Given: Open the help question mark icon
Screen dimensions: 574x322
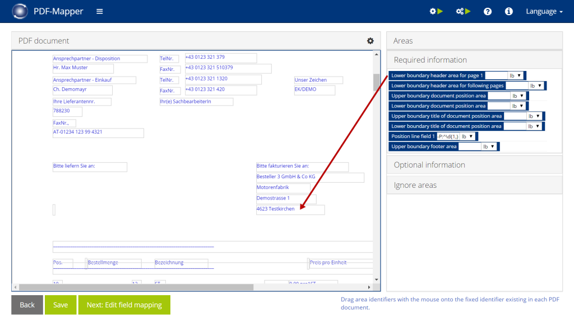Looking at the screenshot, I should [487, 11].
